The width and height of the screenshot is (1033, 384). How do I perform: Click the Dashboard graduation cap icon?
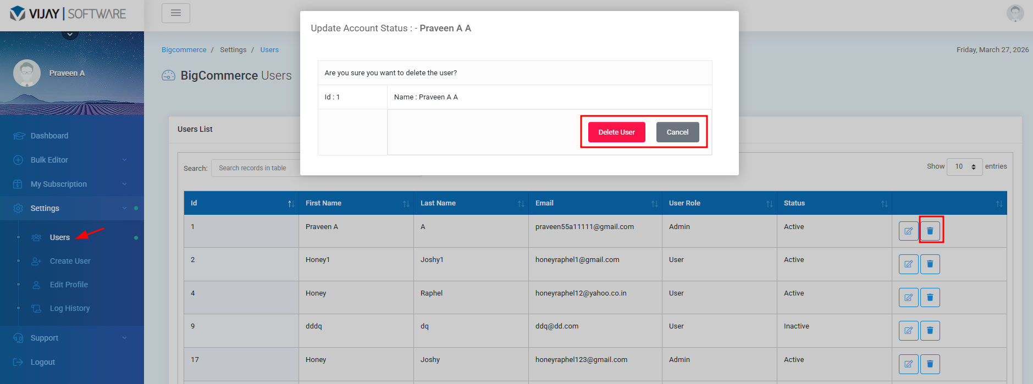[x=19, y=136]
